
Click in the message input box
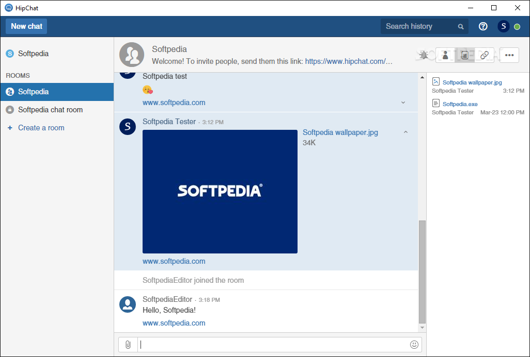(x=273, y=345)
